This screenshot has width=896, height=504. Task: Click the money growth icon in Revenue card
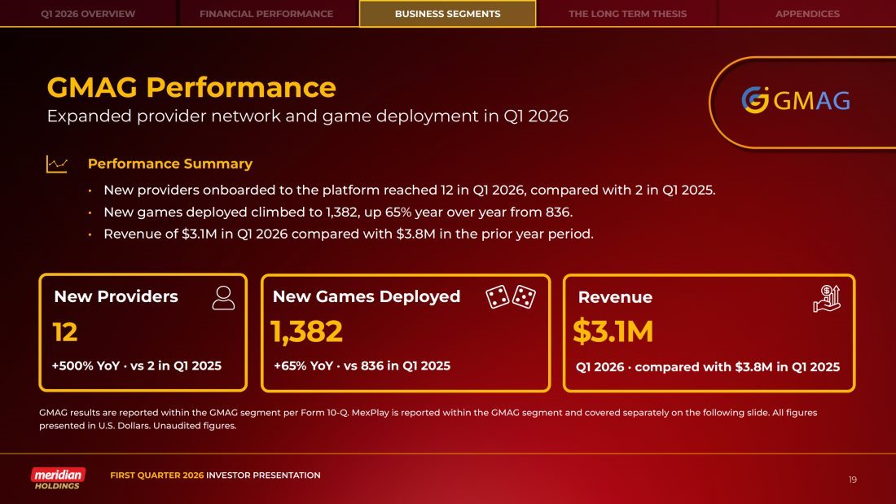click(x=826, y=298)
